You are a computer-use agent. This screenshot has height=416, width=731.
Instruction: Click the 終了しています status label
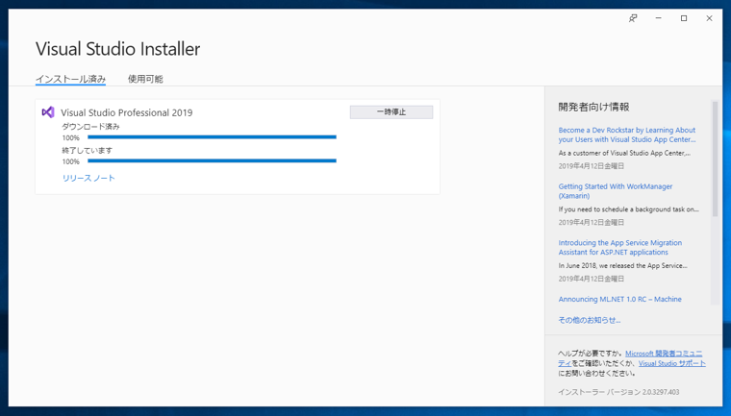(88, 151)
